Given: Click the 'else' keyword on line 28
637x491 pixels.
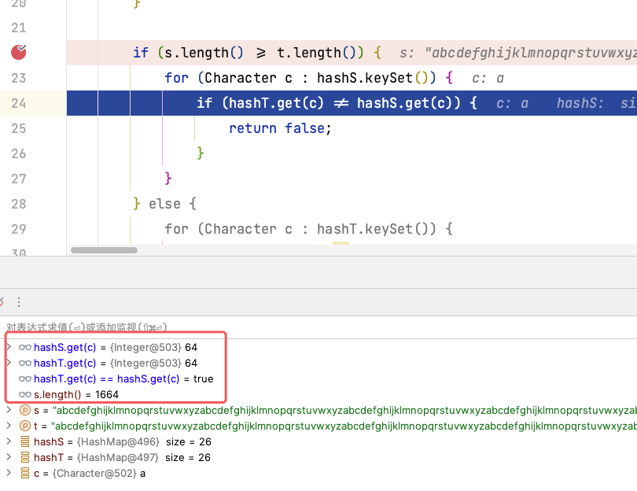Looking at the screenshot, I should 164,204.
